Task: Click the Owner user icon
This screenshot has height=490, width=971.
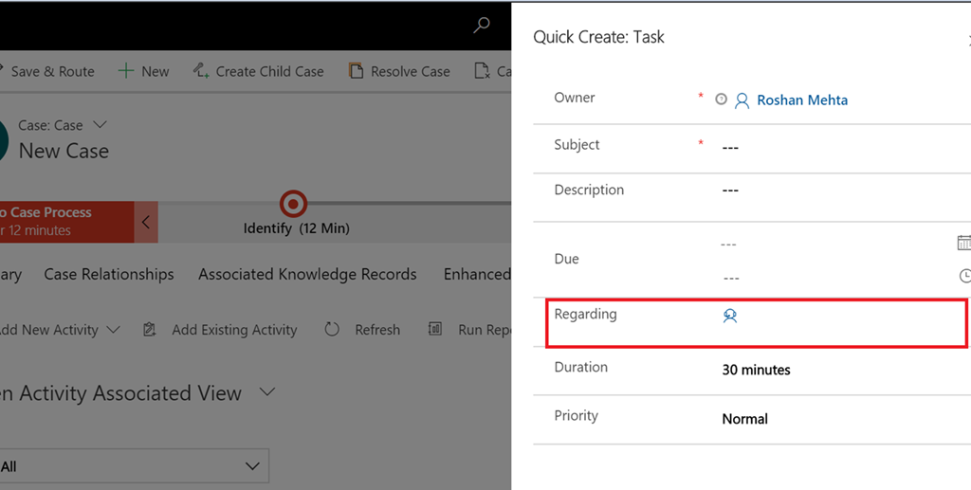Action: pos(742,100)
